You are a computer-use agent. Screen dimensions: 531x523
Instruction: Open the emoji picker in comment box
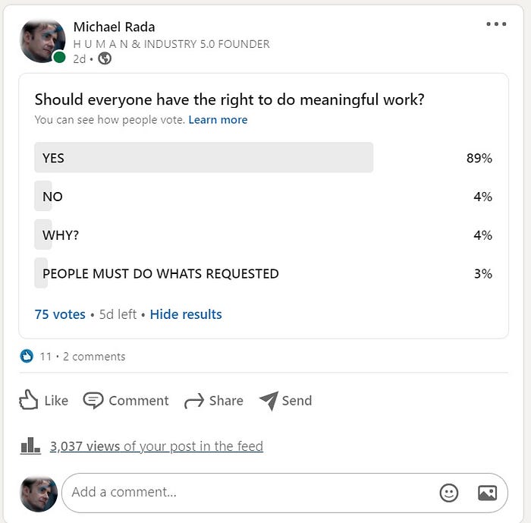[x=449, y=493]
